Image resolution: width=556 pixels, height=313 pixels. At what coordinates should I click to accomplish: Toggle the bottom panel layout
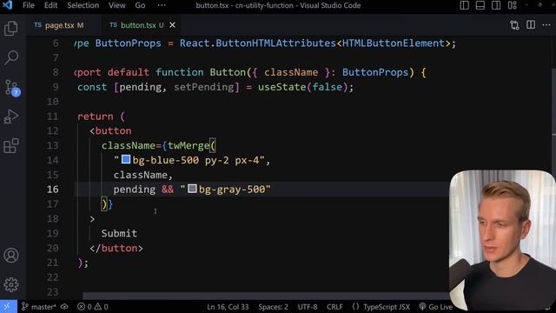tap(480, 5)
